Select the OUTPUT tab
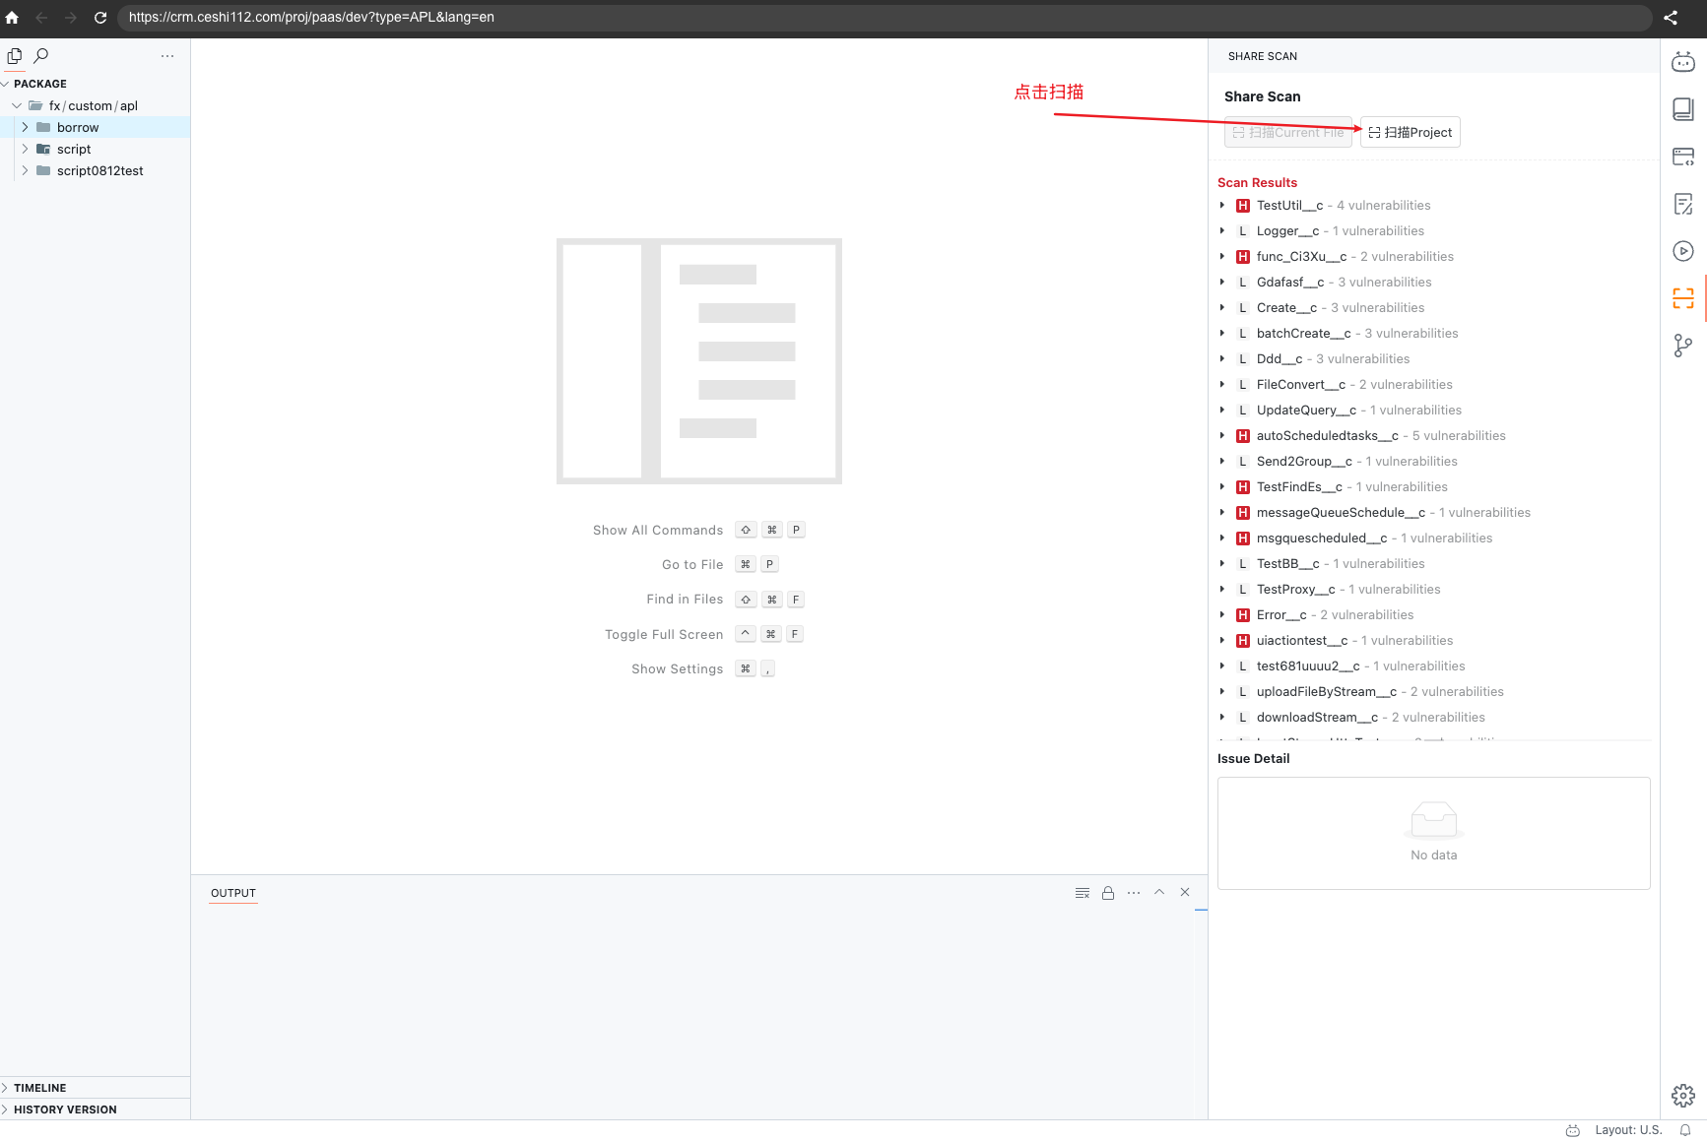Screen dimensions: 1707x1141 pyautogui.click(x=233, y=893)
